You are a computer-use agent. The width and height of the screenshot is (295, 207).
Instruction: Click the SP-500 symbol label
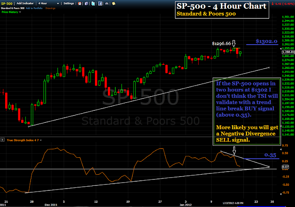6,4
